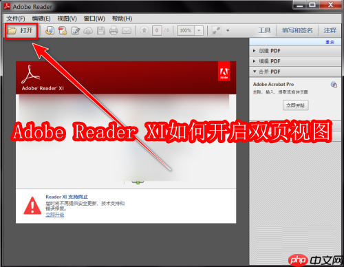Expand the 编辑 PDF section

[x=295, y=61]
